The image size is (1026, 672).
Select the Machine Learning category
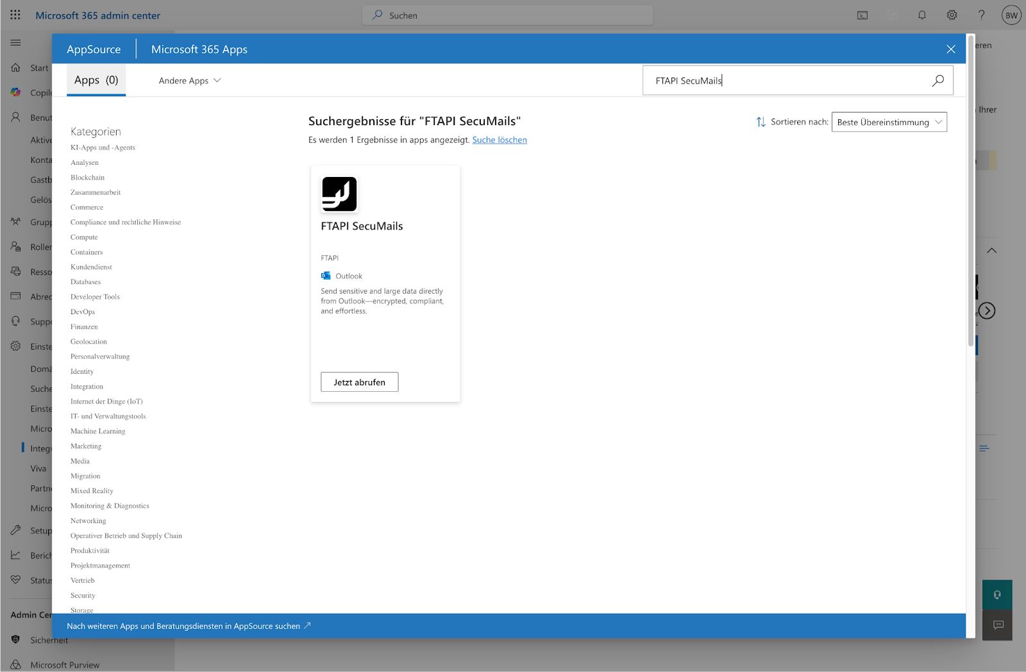point(98,432)
